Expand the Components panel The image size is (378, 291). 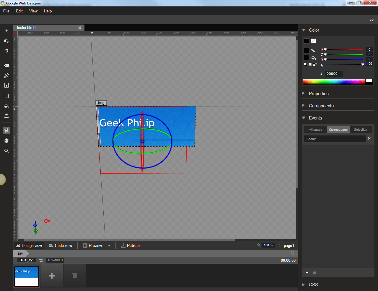[321, 106]
